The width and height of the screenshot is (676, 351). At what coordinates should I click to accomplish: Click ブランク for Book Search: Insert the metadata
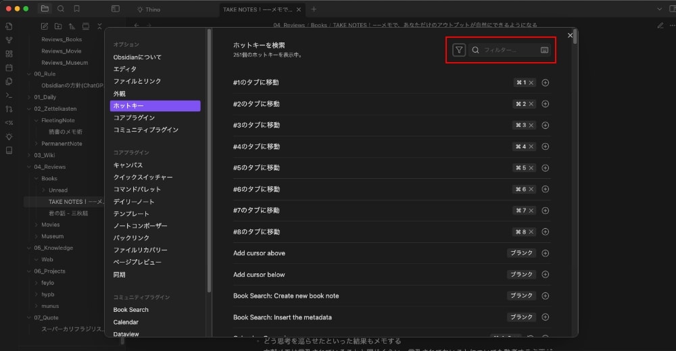point(522,317)
